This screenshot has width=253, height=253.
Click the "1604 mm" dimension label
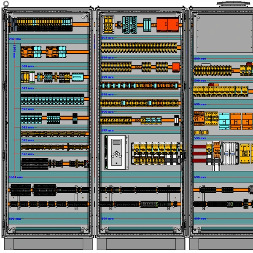(x=16, y=178)
